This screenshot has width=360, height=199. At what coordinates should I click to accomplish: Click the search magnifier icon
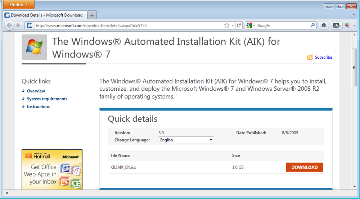point(312,25)
